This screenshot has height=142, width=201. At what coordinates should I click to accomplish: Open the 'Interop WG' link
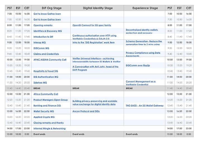pos(40,42)
